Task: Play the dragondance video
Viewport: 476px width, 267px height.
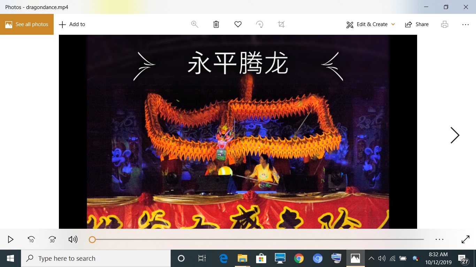Action: coord(10,239)
